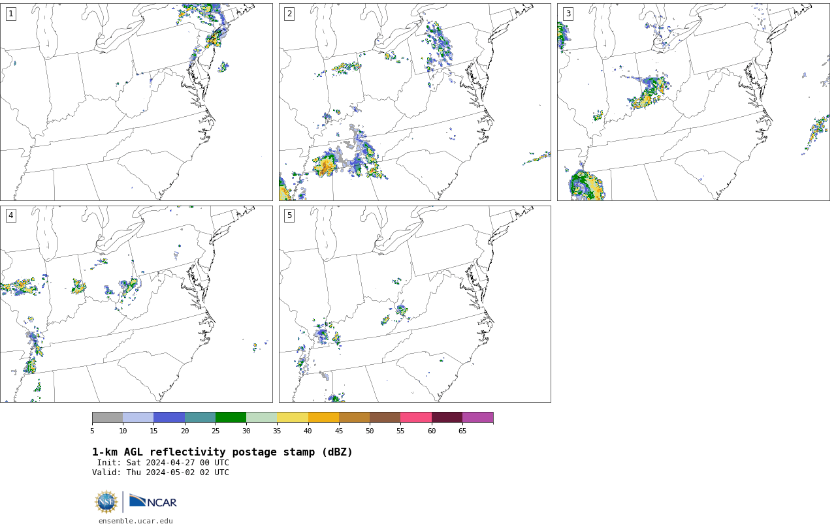Click the pale green 30-35 dBZ swatch
This screenshot has width=836, height=528.
[261, 418]
